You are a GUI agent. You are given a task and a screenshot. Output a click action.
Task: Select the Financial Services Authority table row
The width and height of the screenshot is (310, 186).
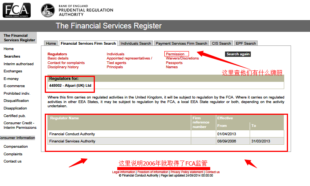tap(166, 141)
